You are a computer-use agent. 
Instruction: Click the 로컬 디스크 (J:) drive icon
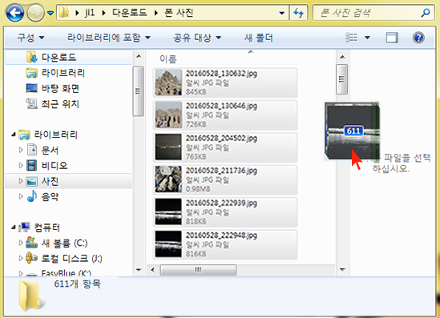click(x=31, y=258)
